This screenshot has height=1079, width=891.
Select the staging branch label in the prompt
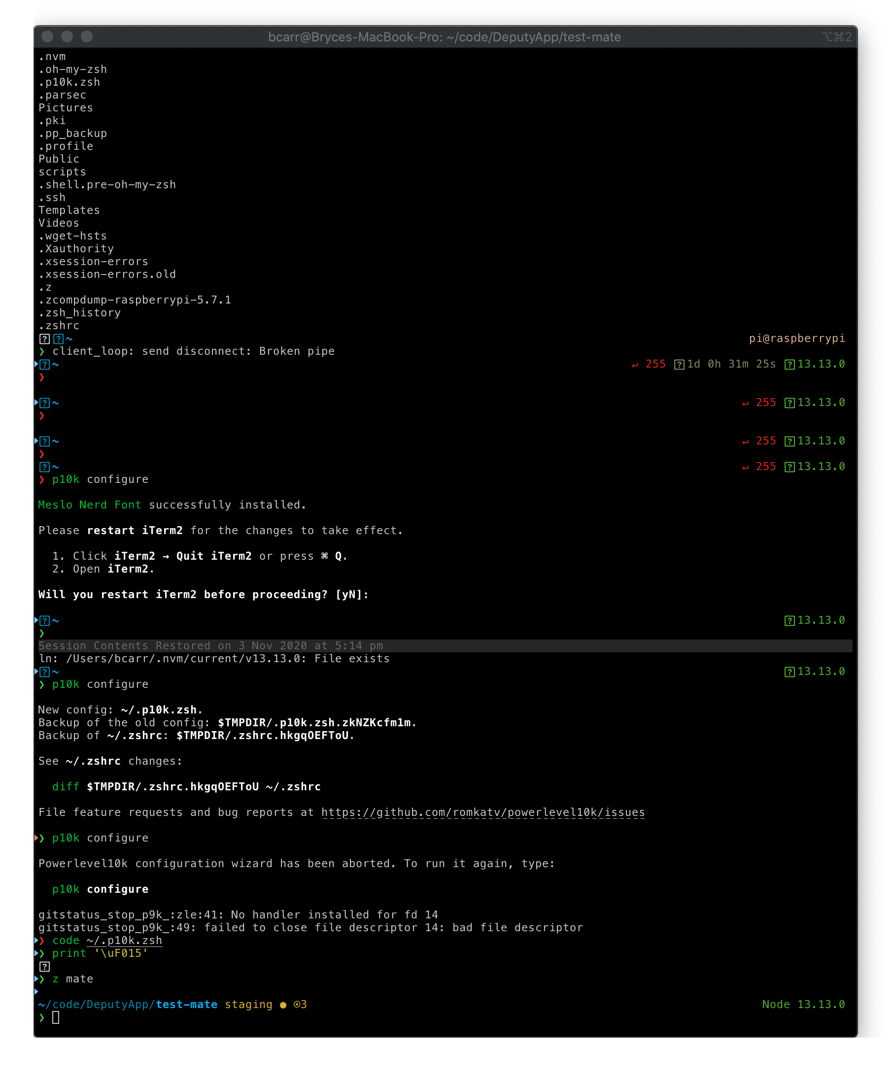pyautogui.click(x=248, y=1005)
